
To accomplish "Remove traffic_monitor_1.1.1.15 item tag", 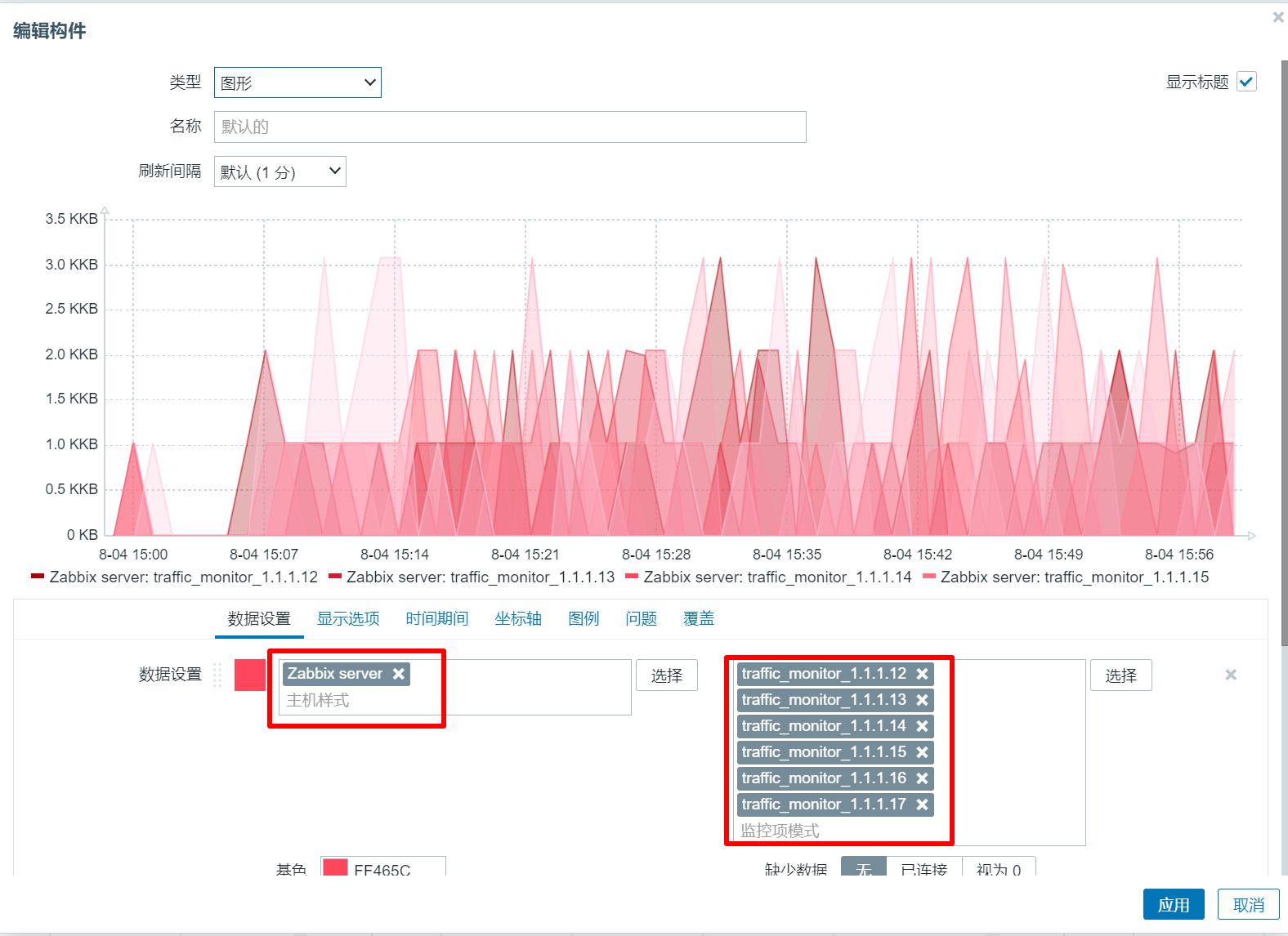I will [922, 752].
